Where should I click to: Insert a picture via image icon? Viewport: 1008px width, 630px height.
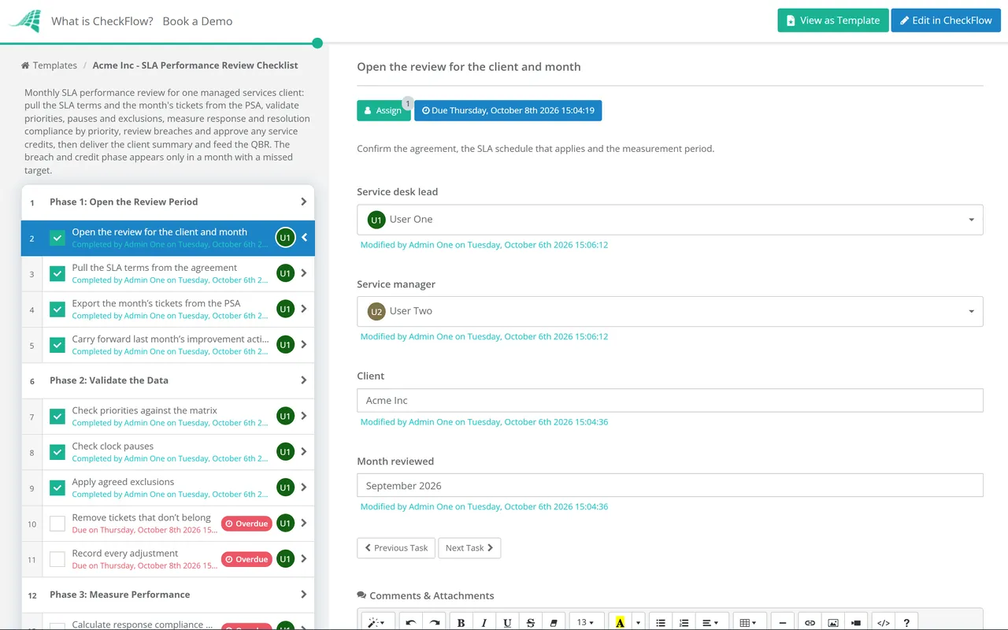coord(833,622)
